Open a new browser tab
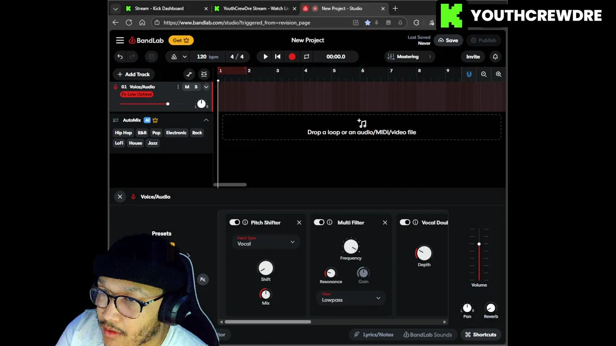The height and width of the screenshot is (346, 616). pos(395,8)
